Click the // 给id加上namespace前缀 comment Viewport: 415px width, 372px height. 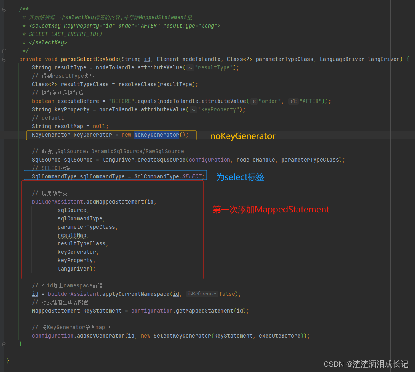(x=68, y=286)
